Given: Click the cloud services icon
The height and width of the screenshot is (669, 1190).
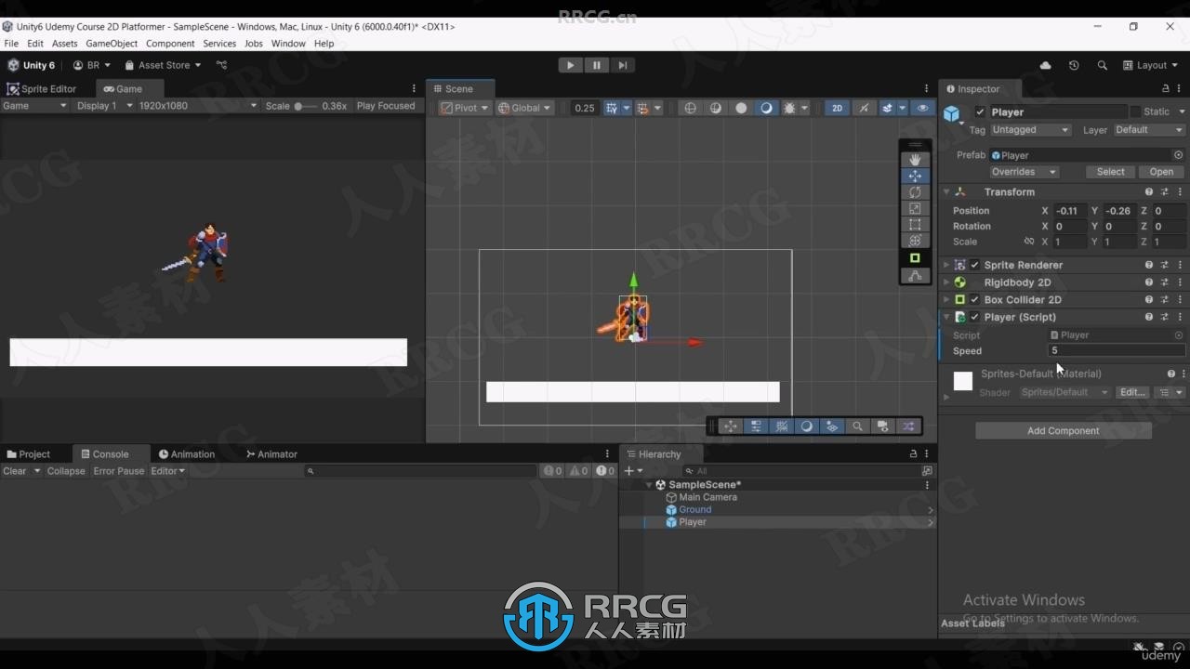Looking at the screenshot, I should (1046, 65).
